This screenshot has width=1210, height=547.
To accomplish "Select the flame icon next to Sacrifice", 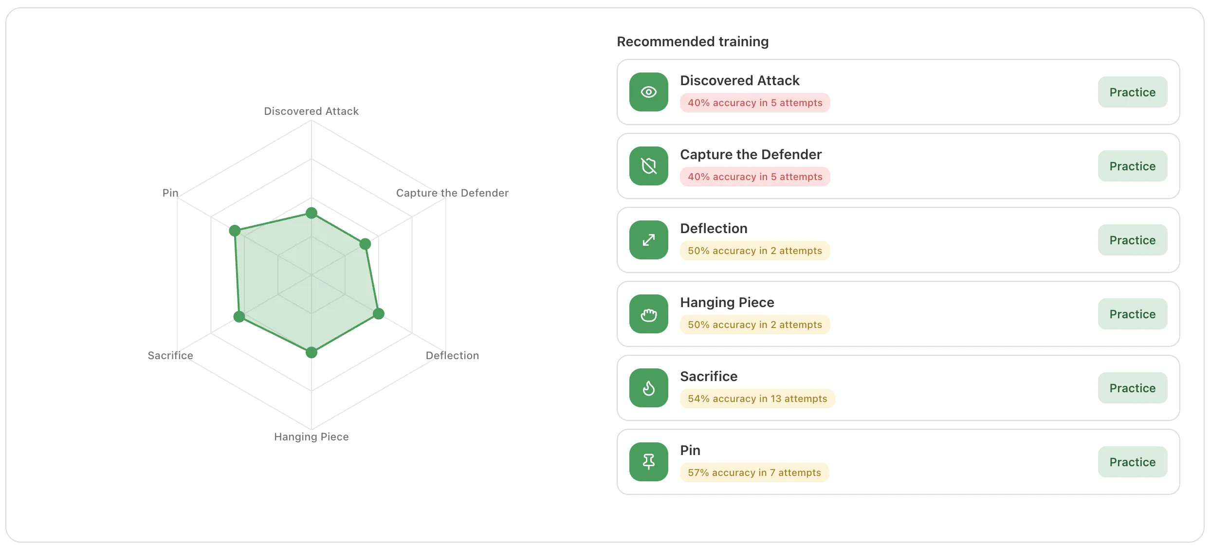I will 649,388.
